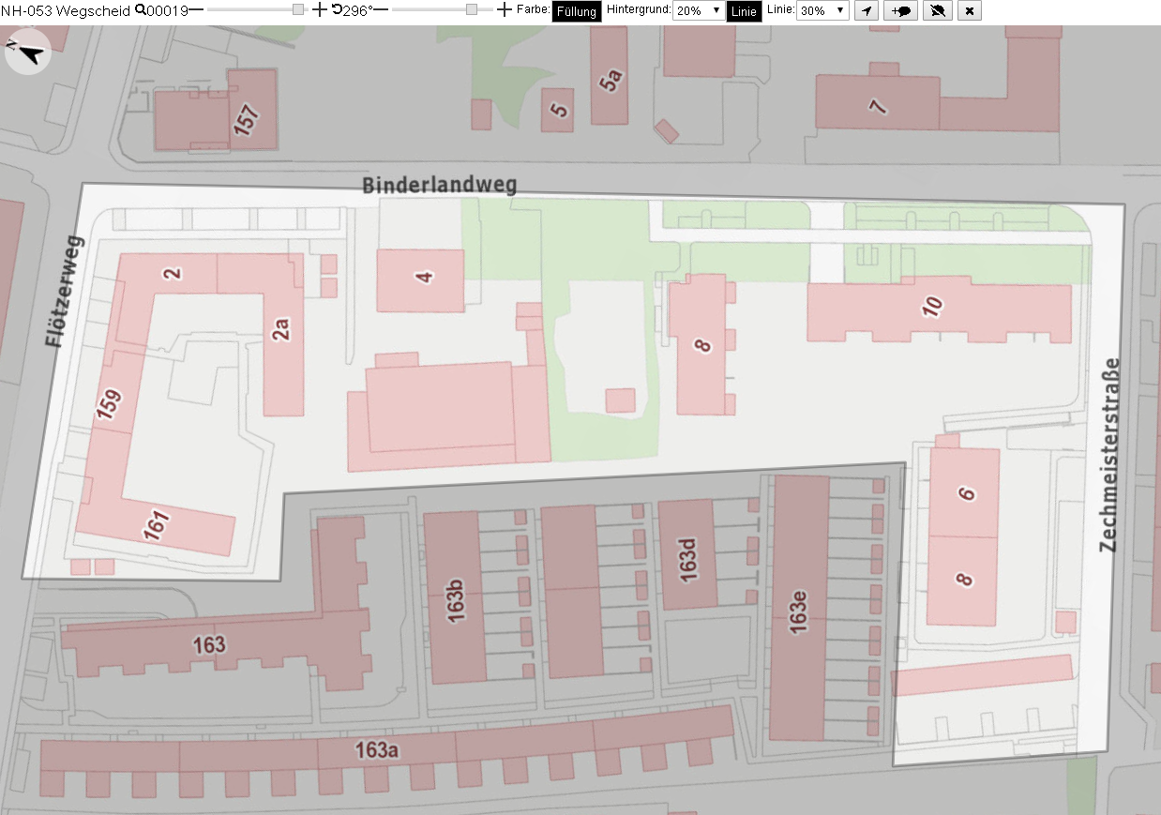Click the zoom level slider handle
1161x815 pixels.
point(298,10)
